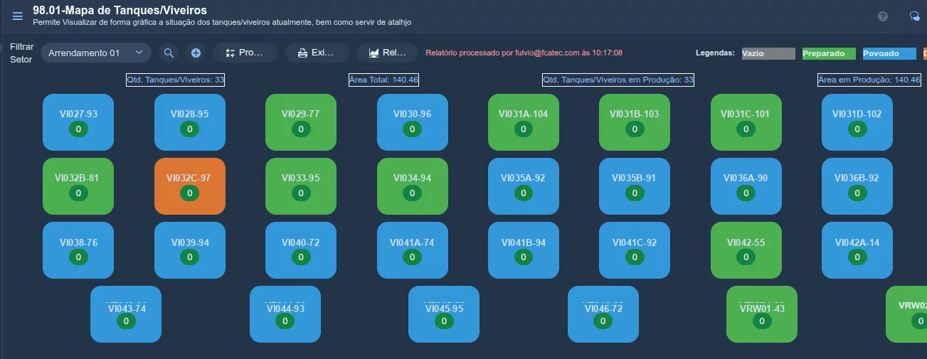Click the Vazio gray legend swatch
The height and width of the screenshot is (359, 927).
(x=768, y=53)
